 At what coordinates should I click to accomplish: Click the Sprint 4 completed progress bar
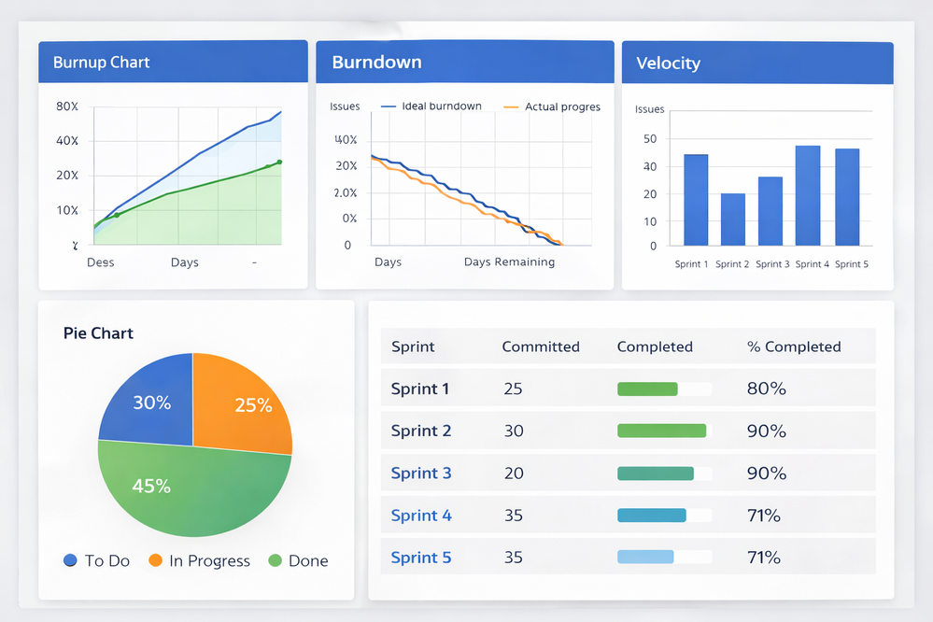(x=664, y=515)
